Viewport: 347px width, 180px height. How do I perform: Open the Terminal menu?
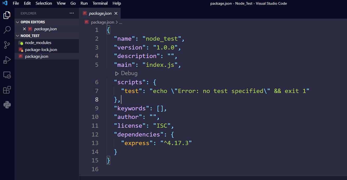[100, 3]
